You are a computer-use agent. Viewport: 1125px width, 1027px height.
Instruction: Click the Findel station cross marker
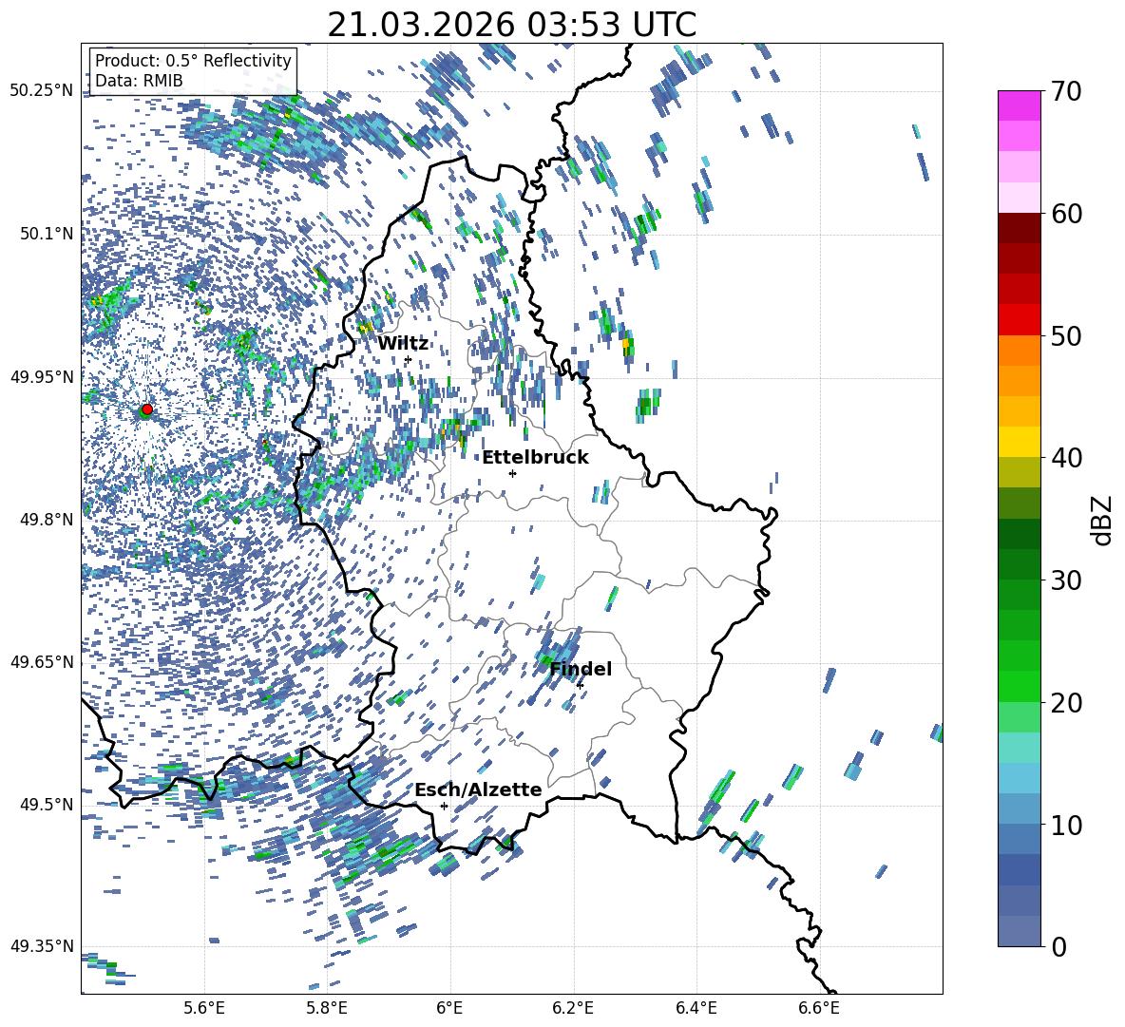point(580,685)
